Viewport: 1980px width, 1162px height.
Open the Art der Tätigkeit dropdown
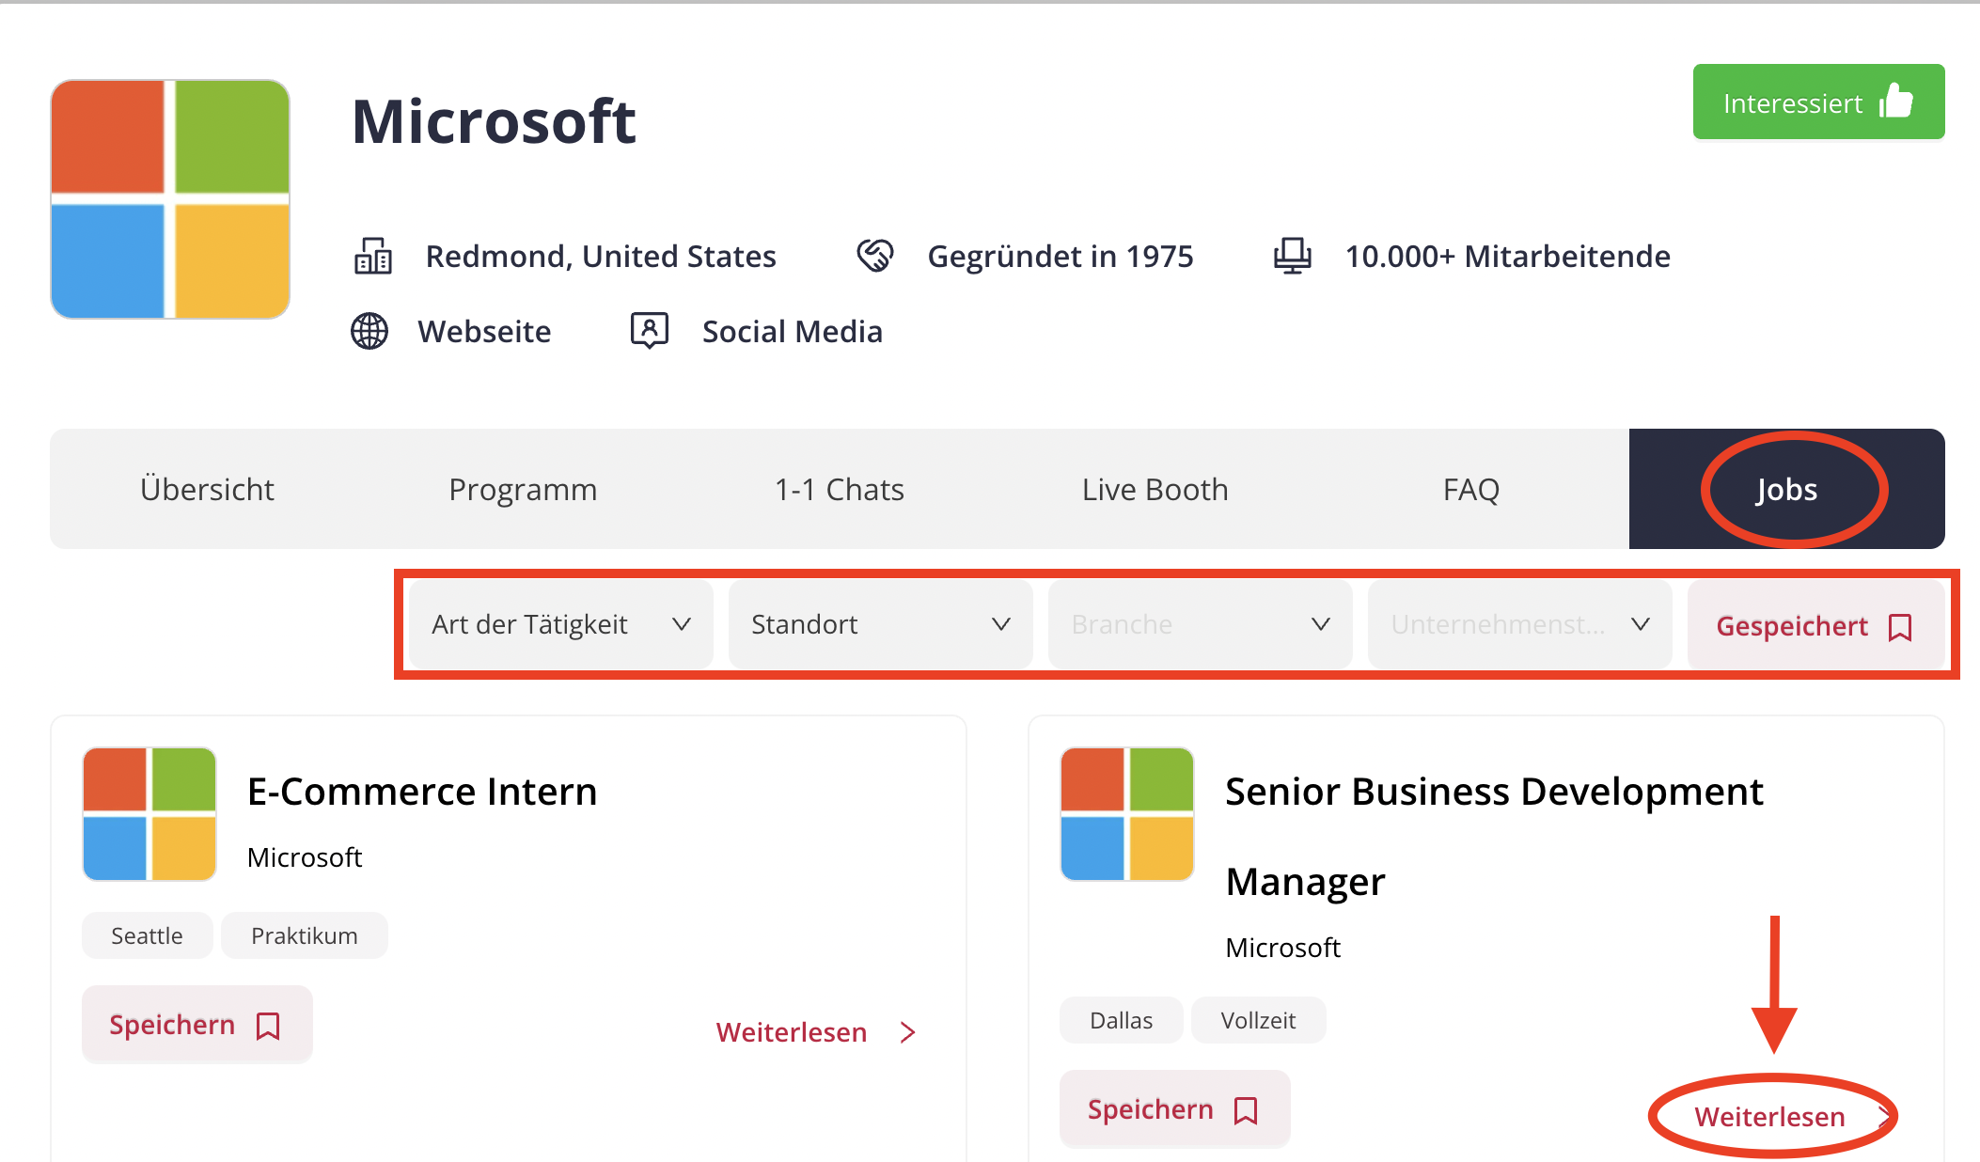pos(561,624)
